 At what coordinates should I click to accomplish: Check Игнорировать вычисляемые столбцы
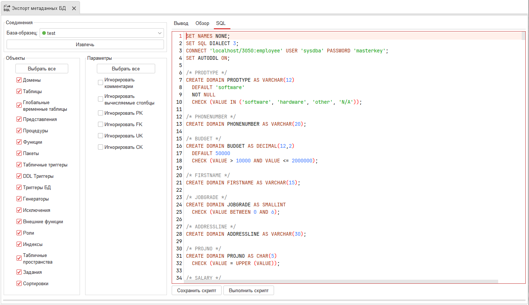tap(100, 99)
